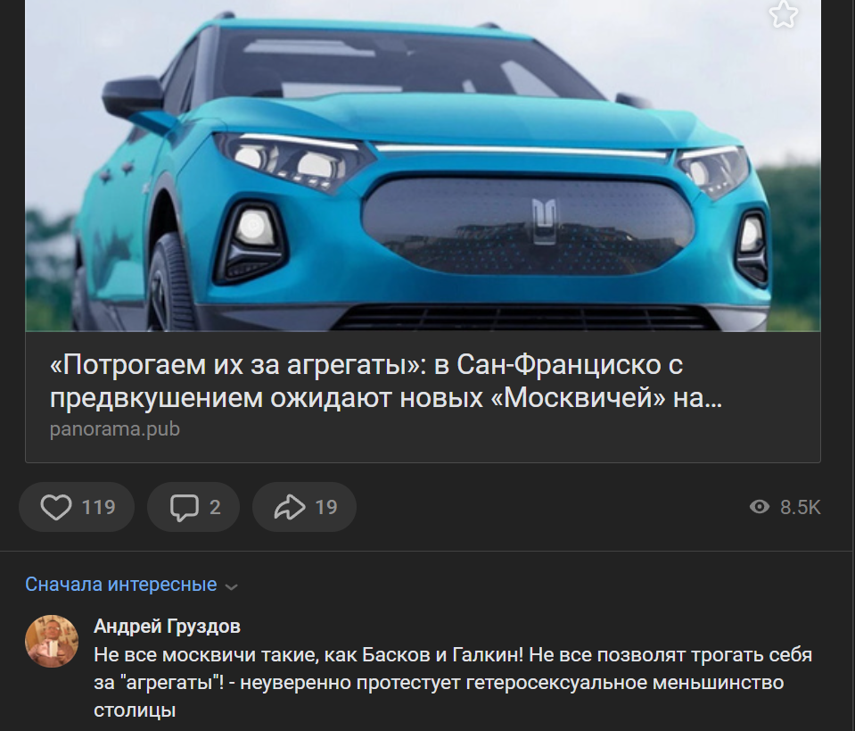Bookmark the post with the star icon
This screenshot has width=855, height=731.
(784, 13)
